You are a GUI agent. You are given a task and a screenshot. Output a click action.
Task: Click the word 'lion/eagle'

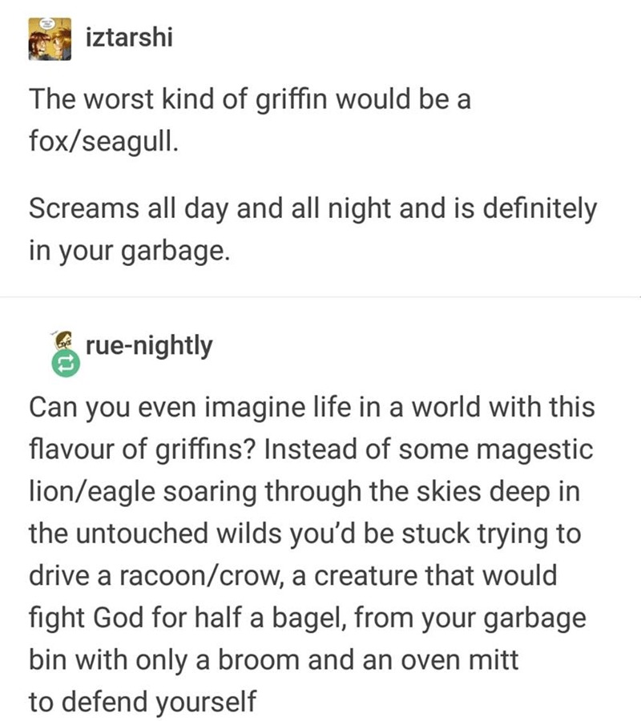(92, 492)
